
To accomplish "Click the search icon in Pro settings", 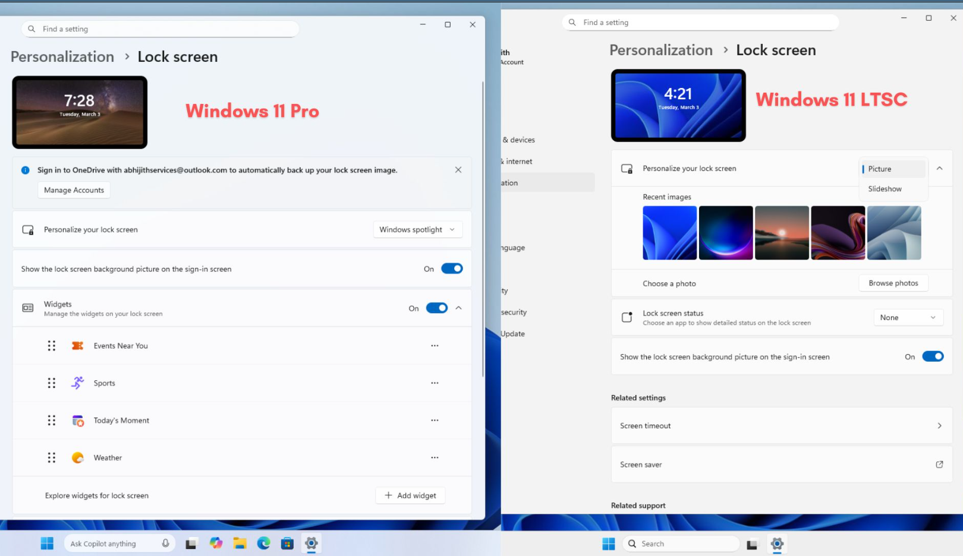I will click(x=32, y=29).
